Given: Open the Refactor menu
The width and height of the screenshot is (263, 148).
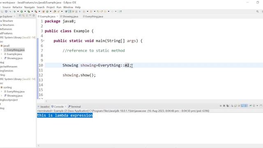Looking at the screenshot, I should [17, 7].
